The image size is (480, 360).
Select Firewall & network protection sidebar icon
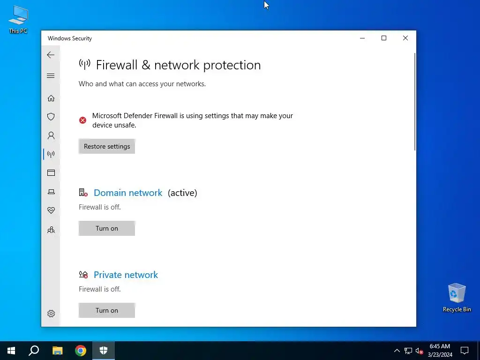tap(51, 154)
